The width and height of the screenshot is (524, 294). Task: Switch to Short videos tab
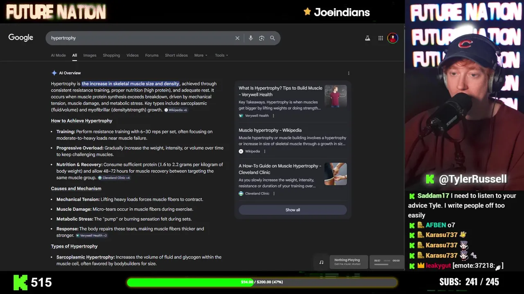(x=176, y=55)
